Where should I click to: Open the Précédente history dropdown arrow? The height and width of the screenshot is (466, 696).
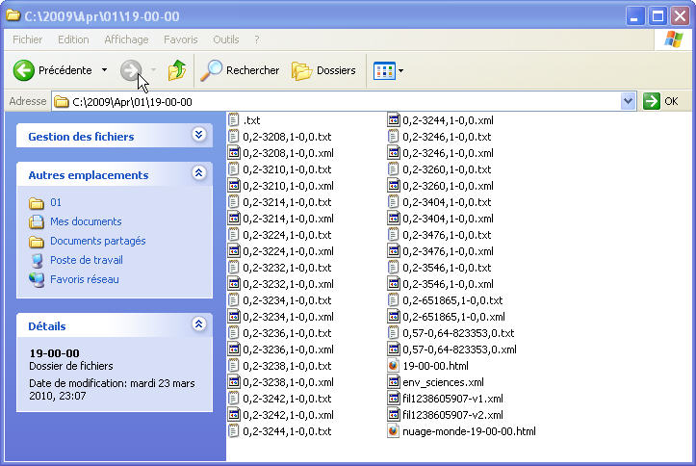[104, 70]
